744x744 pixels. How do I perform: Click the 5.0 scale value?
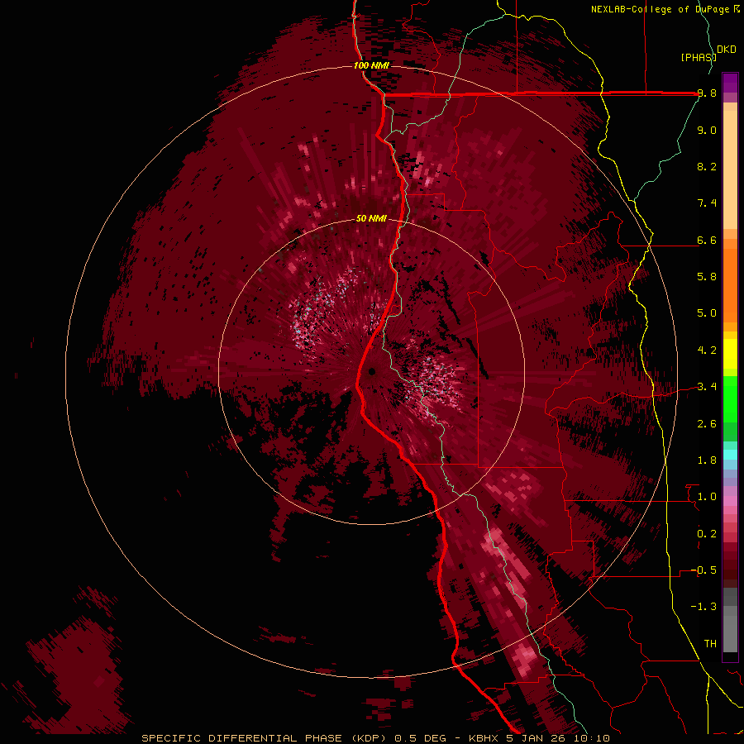pos(707,313)
